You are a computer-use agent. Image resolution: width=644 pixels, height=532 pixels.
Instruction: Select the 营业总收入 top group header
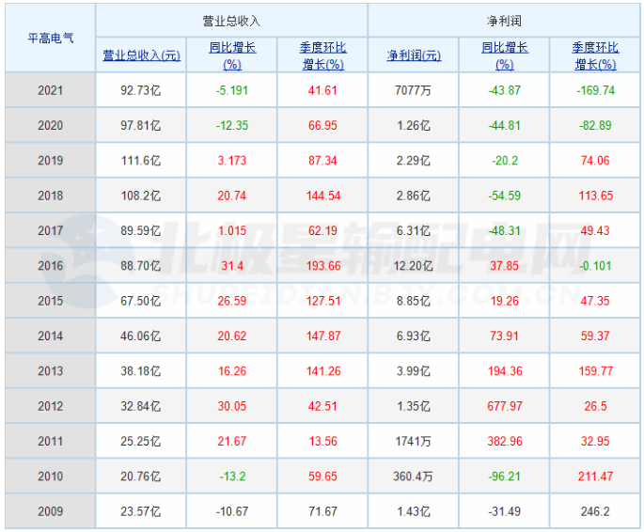coord(231,21)
